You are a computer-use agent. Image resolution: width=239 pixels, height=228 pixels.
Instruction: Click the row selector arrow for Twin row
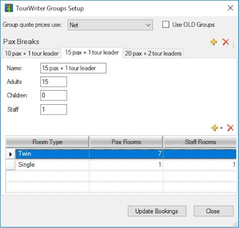[x=11, y=154]
